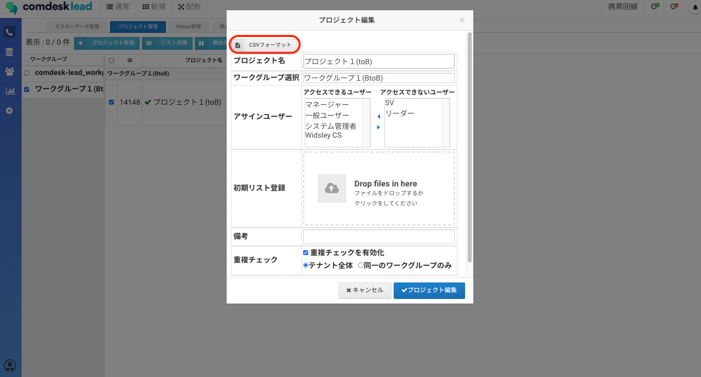
Task: Click the プロジェクト登録 button in the background toolbar
Action: pos(107,43)
